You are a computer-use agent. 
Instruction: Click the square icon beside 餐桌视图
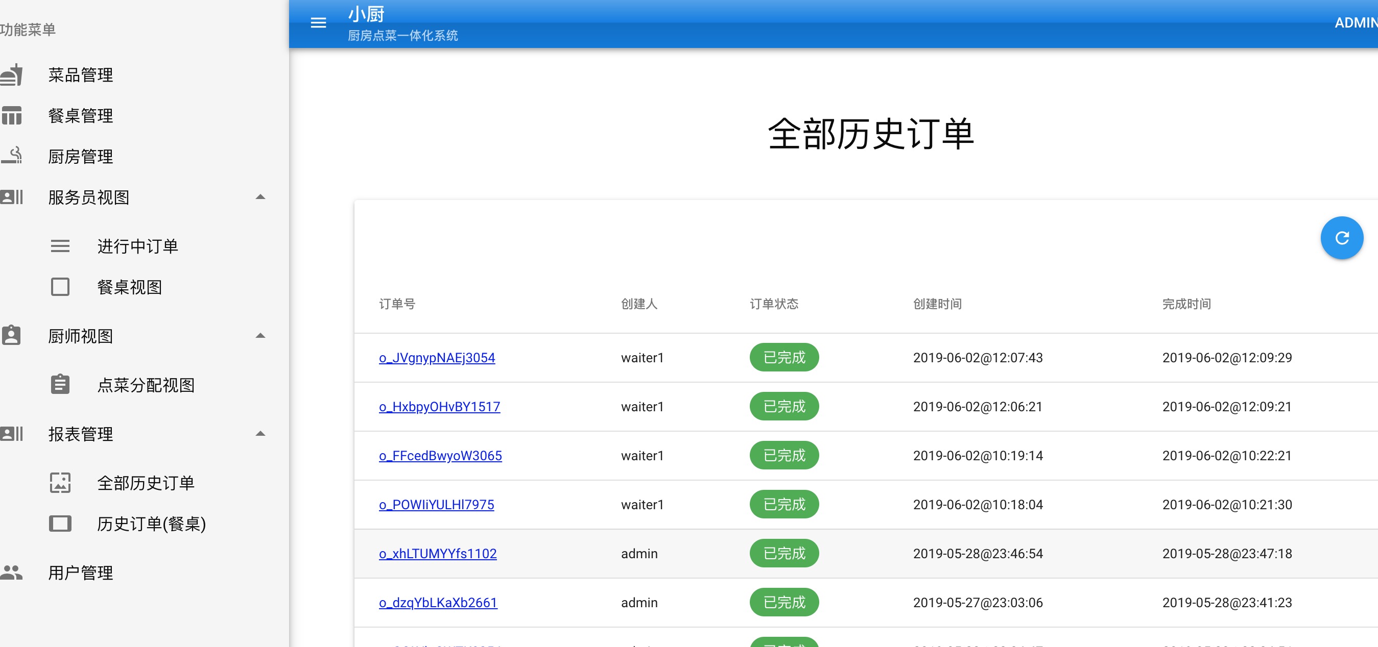(x=60, y=287)
